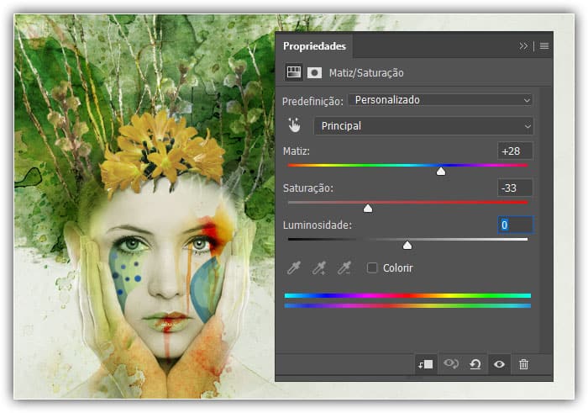Select the first eyedropper tool
588x413 pixels.
[294, 267]
